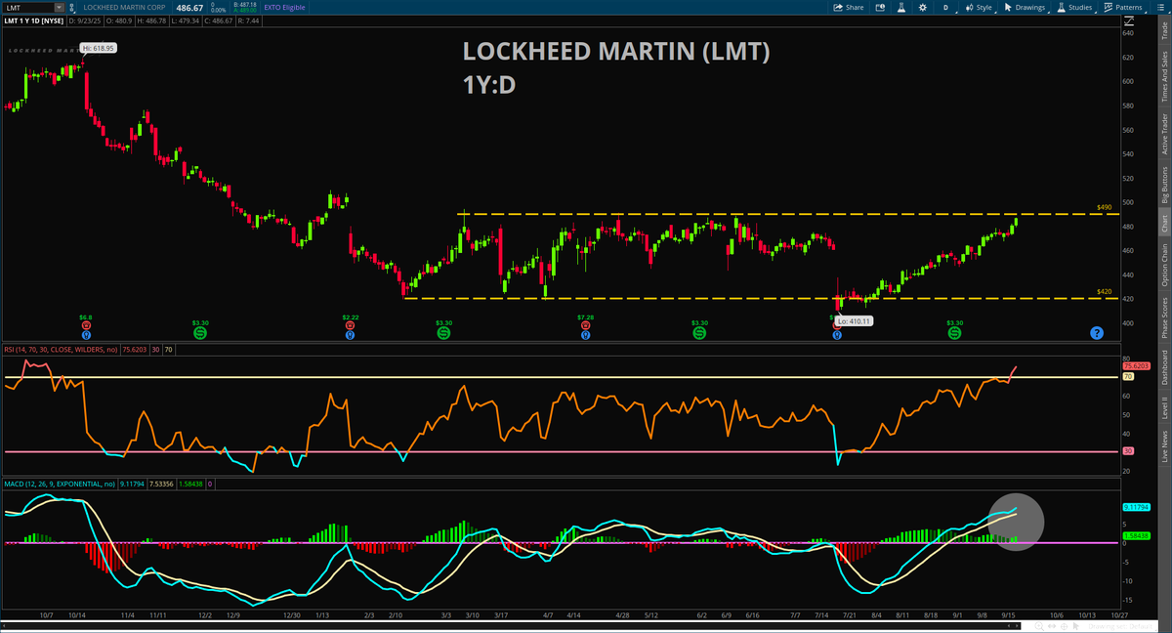Select the $490 yellow dashed resistance line label
The height and width of the screenshot is (633, 1172).
[1104, 207]
